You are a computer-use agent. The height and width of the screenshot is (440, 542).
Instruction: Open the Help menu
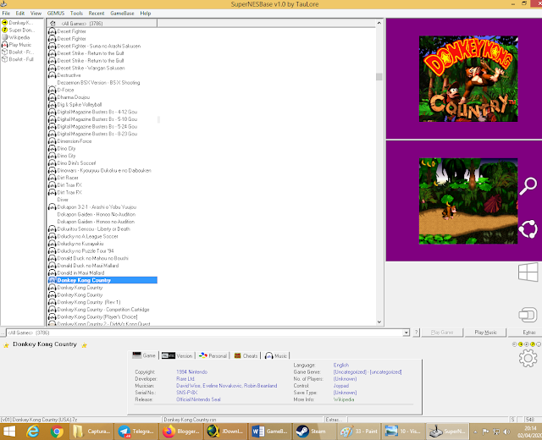(146, 14)
